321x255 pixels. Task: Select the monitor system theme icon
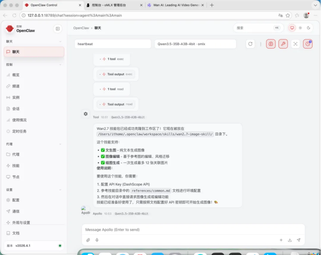(292, 28)
